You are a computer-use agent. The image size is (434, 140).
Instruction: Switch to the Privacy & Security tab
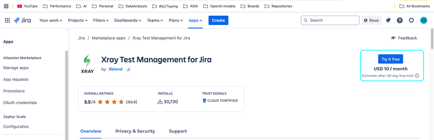click(135, 131)
